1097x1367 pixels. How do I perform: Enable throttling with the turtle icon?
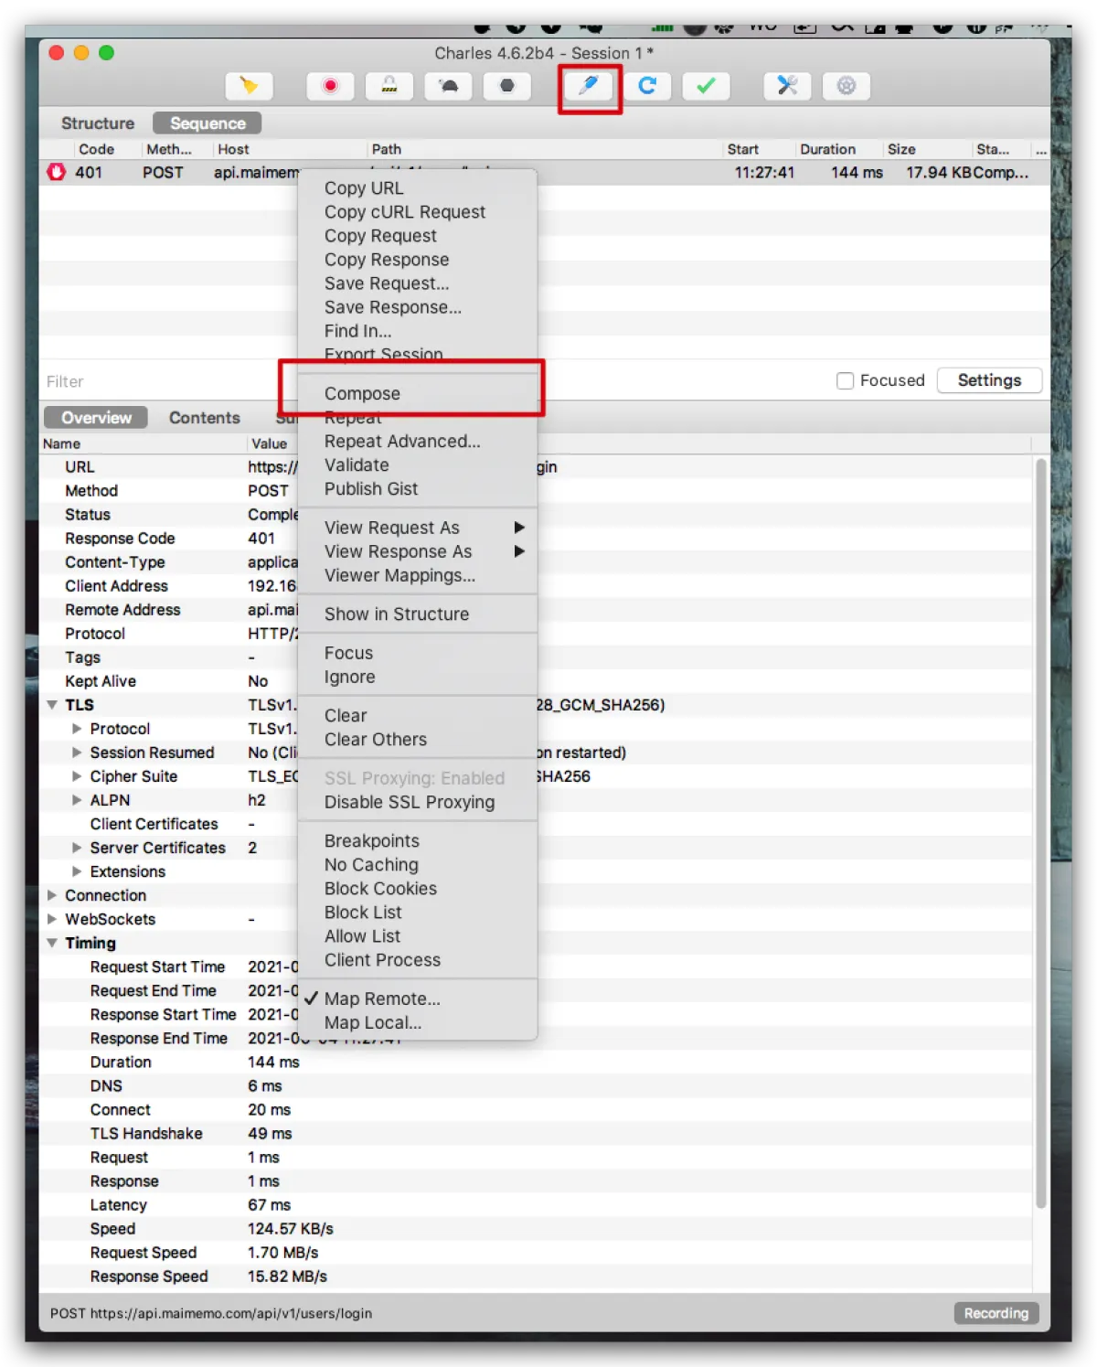[x=449, y=86]
